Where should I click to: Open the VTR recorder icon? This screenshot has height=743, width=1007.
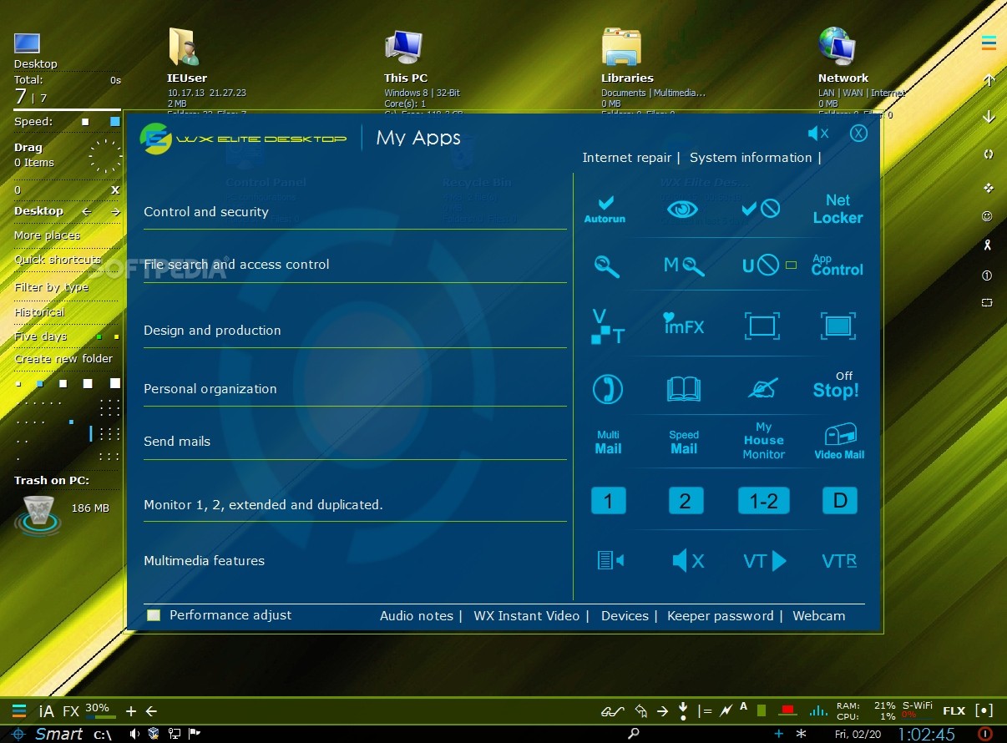click(839, 561)
